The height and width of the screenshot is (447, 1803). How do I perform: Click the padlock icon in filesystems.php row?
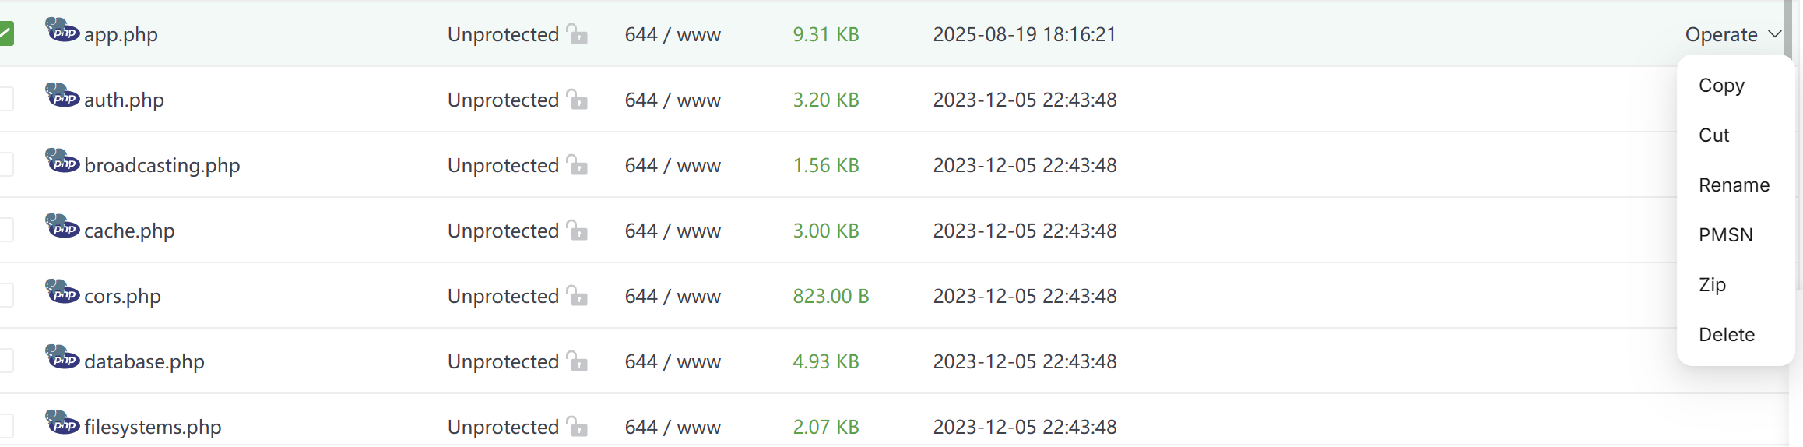[577, 427]
